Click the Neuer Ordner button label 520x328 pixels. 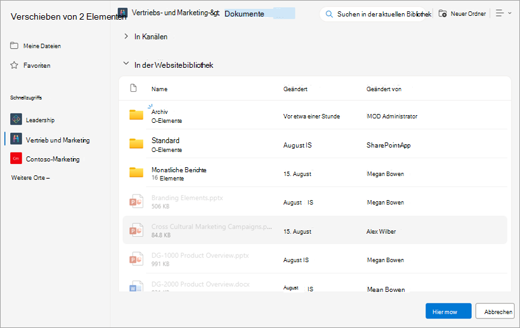click(468, 14)
